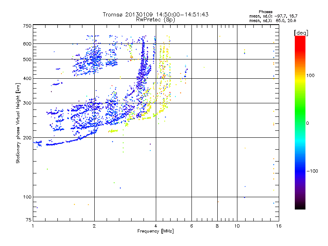
Task: Click the 'Frequency [MHz]' axis label
Action: point(155,231)
